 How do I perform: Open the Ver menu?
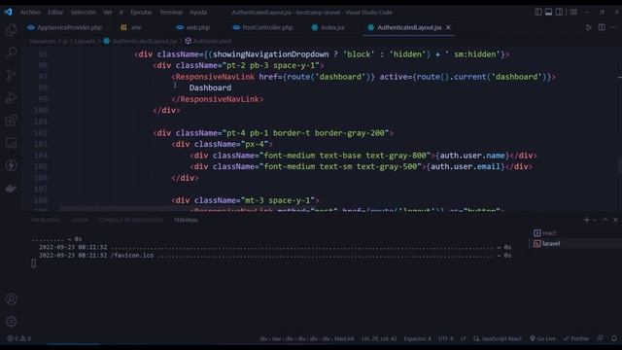[108, 13]
